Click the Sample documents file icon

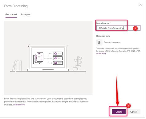(99, 42)
